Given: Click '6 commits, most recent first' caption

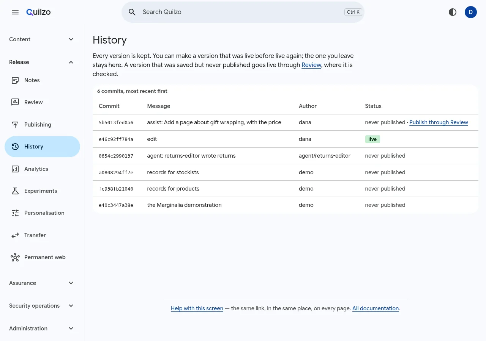Looking at the screenshot, I should [132, 91].
